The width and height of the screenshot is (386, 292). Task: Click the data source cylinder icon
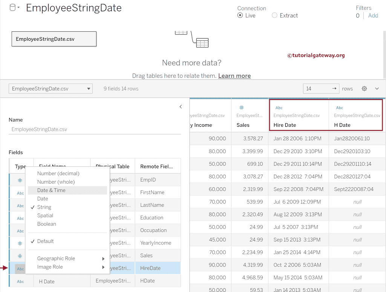(x=12, y=8)
